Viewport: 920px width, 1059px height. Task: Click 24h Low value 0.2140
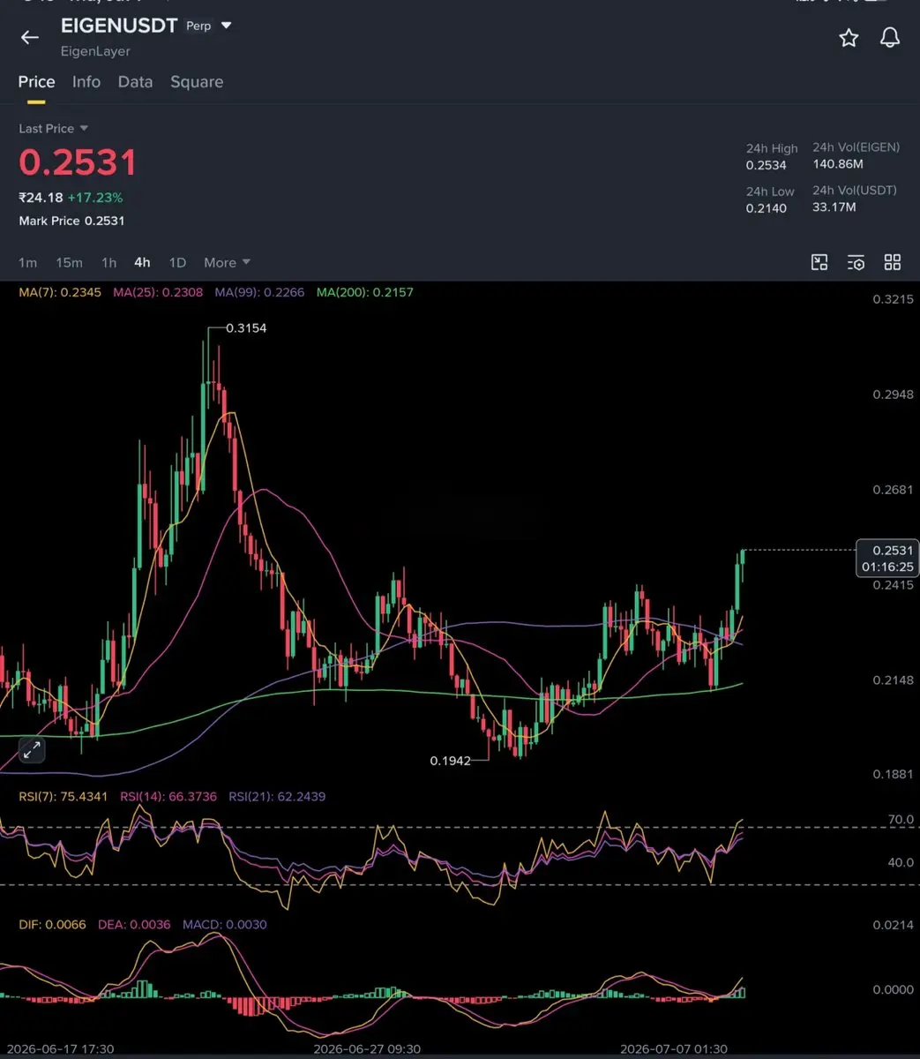[x=767, y=208]
